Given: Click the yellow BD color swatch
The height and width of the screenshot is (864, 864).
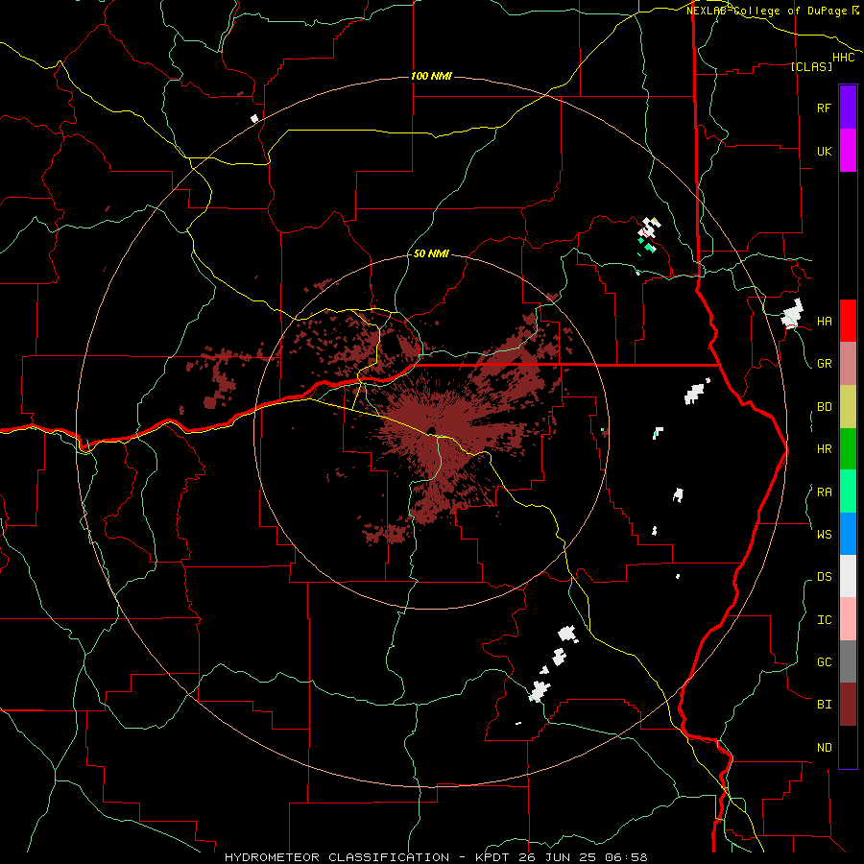Looking at the screenshot, I should pyautogui.click(x=848, y=407).
